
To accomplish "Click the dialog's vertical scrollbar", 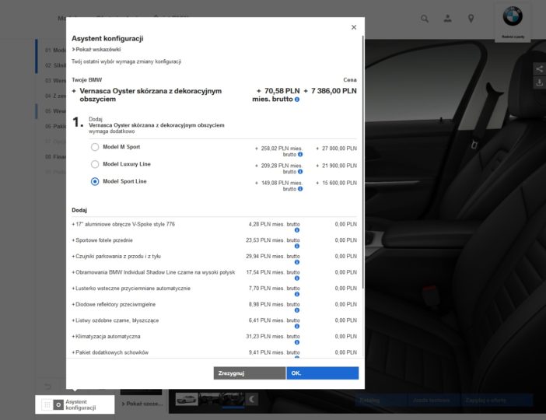I will tap(363, 162).
